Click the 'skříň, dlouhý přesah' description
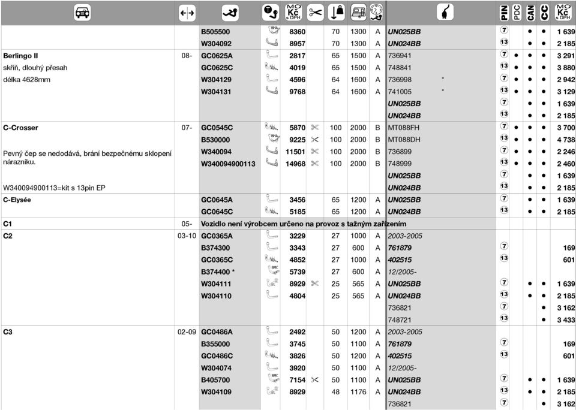 click(x=35, y=68)
